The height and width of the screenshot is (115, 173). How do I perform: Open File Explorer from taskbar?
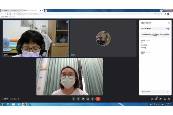(14, 104)
